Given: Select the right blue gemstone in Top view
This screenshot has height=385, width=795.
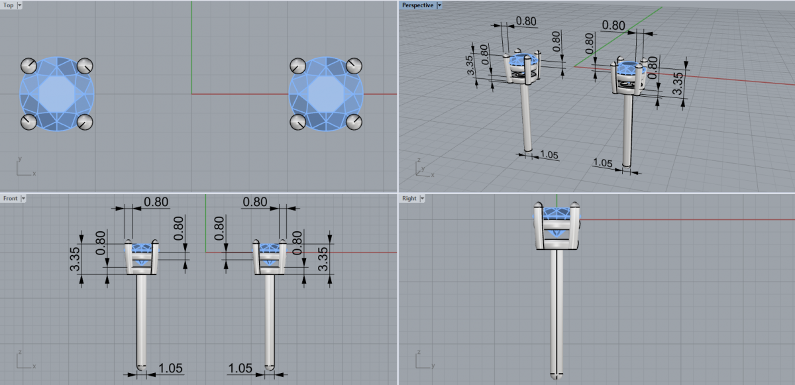Looking at the screenshot, I should [x=326, y=93].
